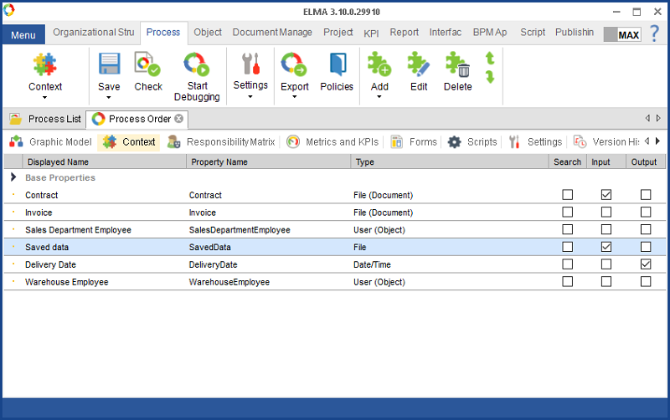Switch to the BPM Apps ribbon tab
670x420 pixels.
click(490, 33)
